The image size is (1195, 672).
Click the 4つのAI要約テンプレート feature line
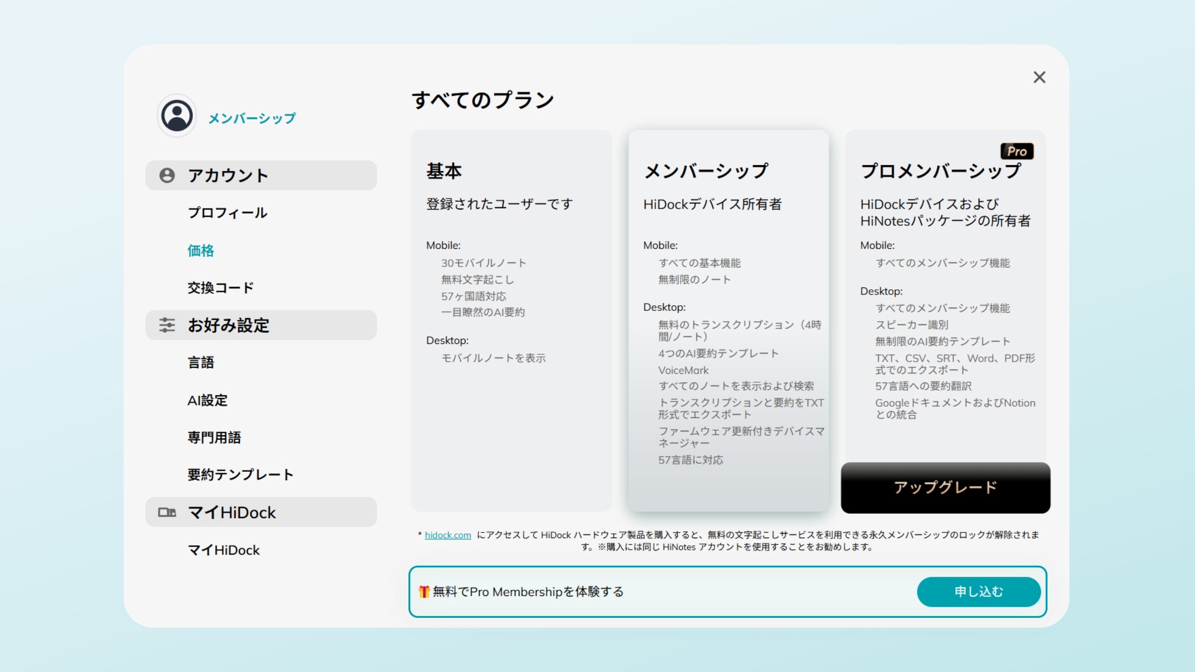tap(718, 353)
